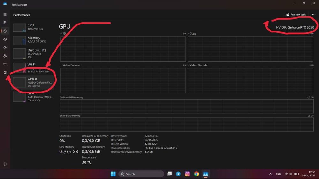Click the Dedicated GPU memory graph
This screenshot has width=319, height=179.
pos(187,106)
